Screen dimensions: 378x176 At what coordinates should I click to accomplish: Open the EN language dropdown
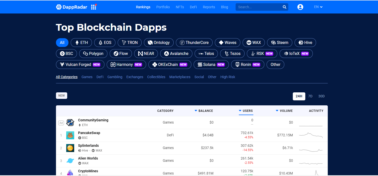click(x=318, y=7)
